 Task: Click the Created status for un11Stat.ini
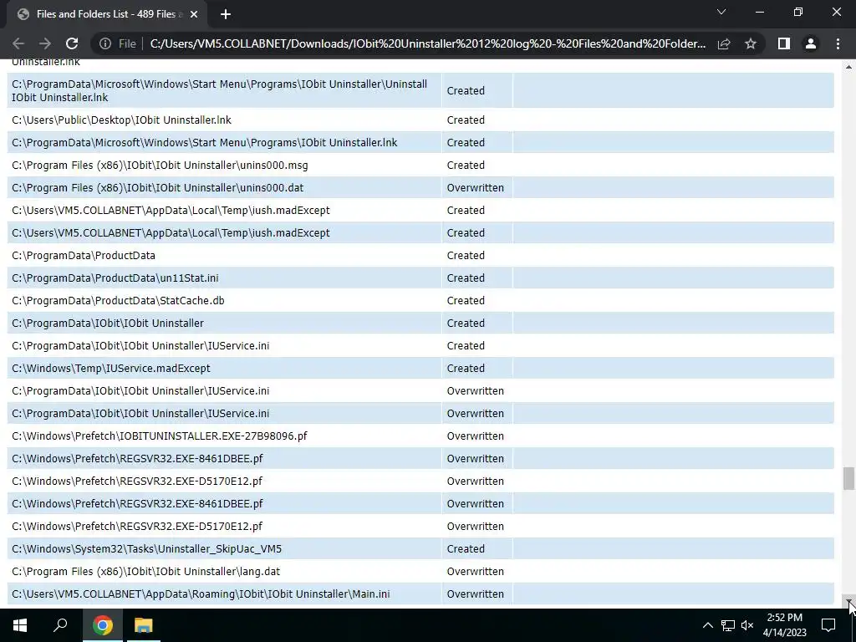[x=466, y=278]
